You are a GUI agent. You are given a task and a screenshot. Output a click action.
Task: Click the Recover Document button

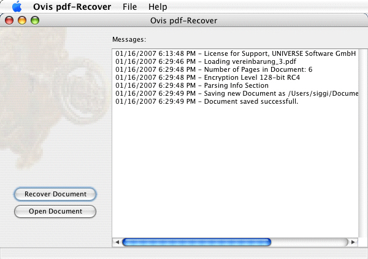(x=55, y=194)
